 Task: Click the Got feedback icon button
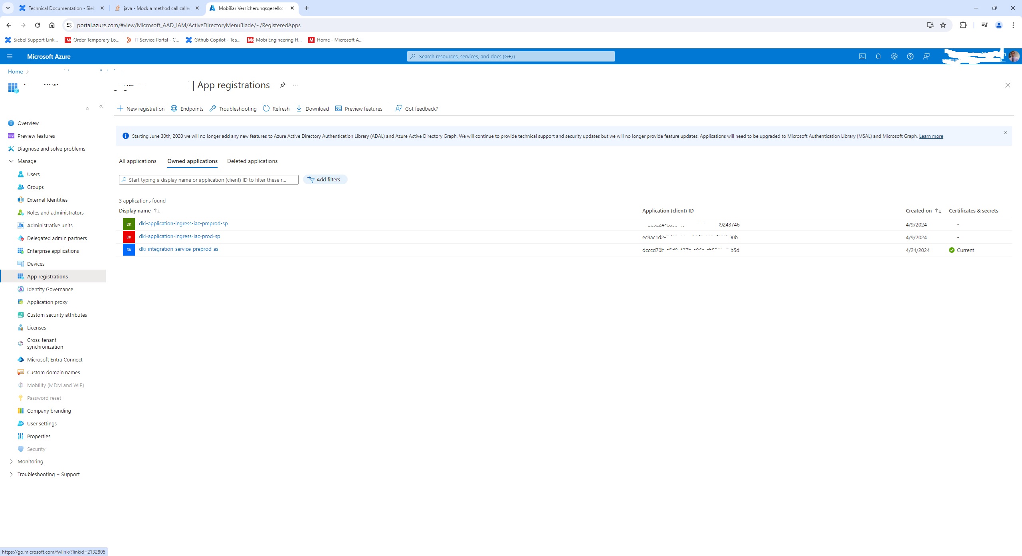click(x=399, y=108)
